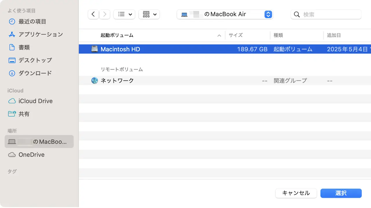Click the リモートボリューム group heading
The height and width of the screenshot is (208, 371).
122,69
